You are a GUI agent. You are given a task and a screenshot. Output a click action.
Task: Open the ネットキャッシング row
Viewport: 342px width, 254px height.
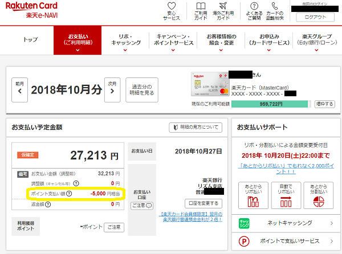pos(286,223)
